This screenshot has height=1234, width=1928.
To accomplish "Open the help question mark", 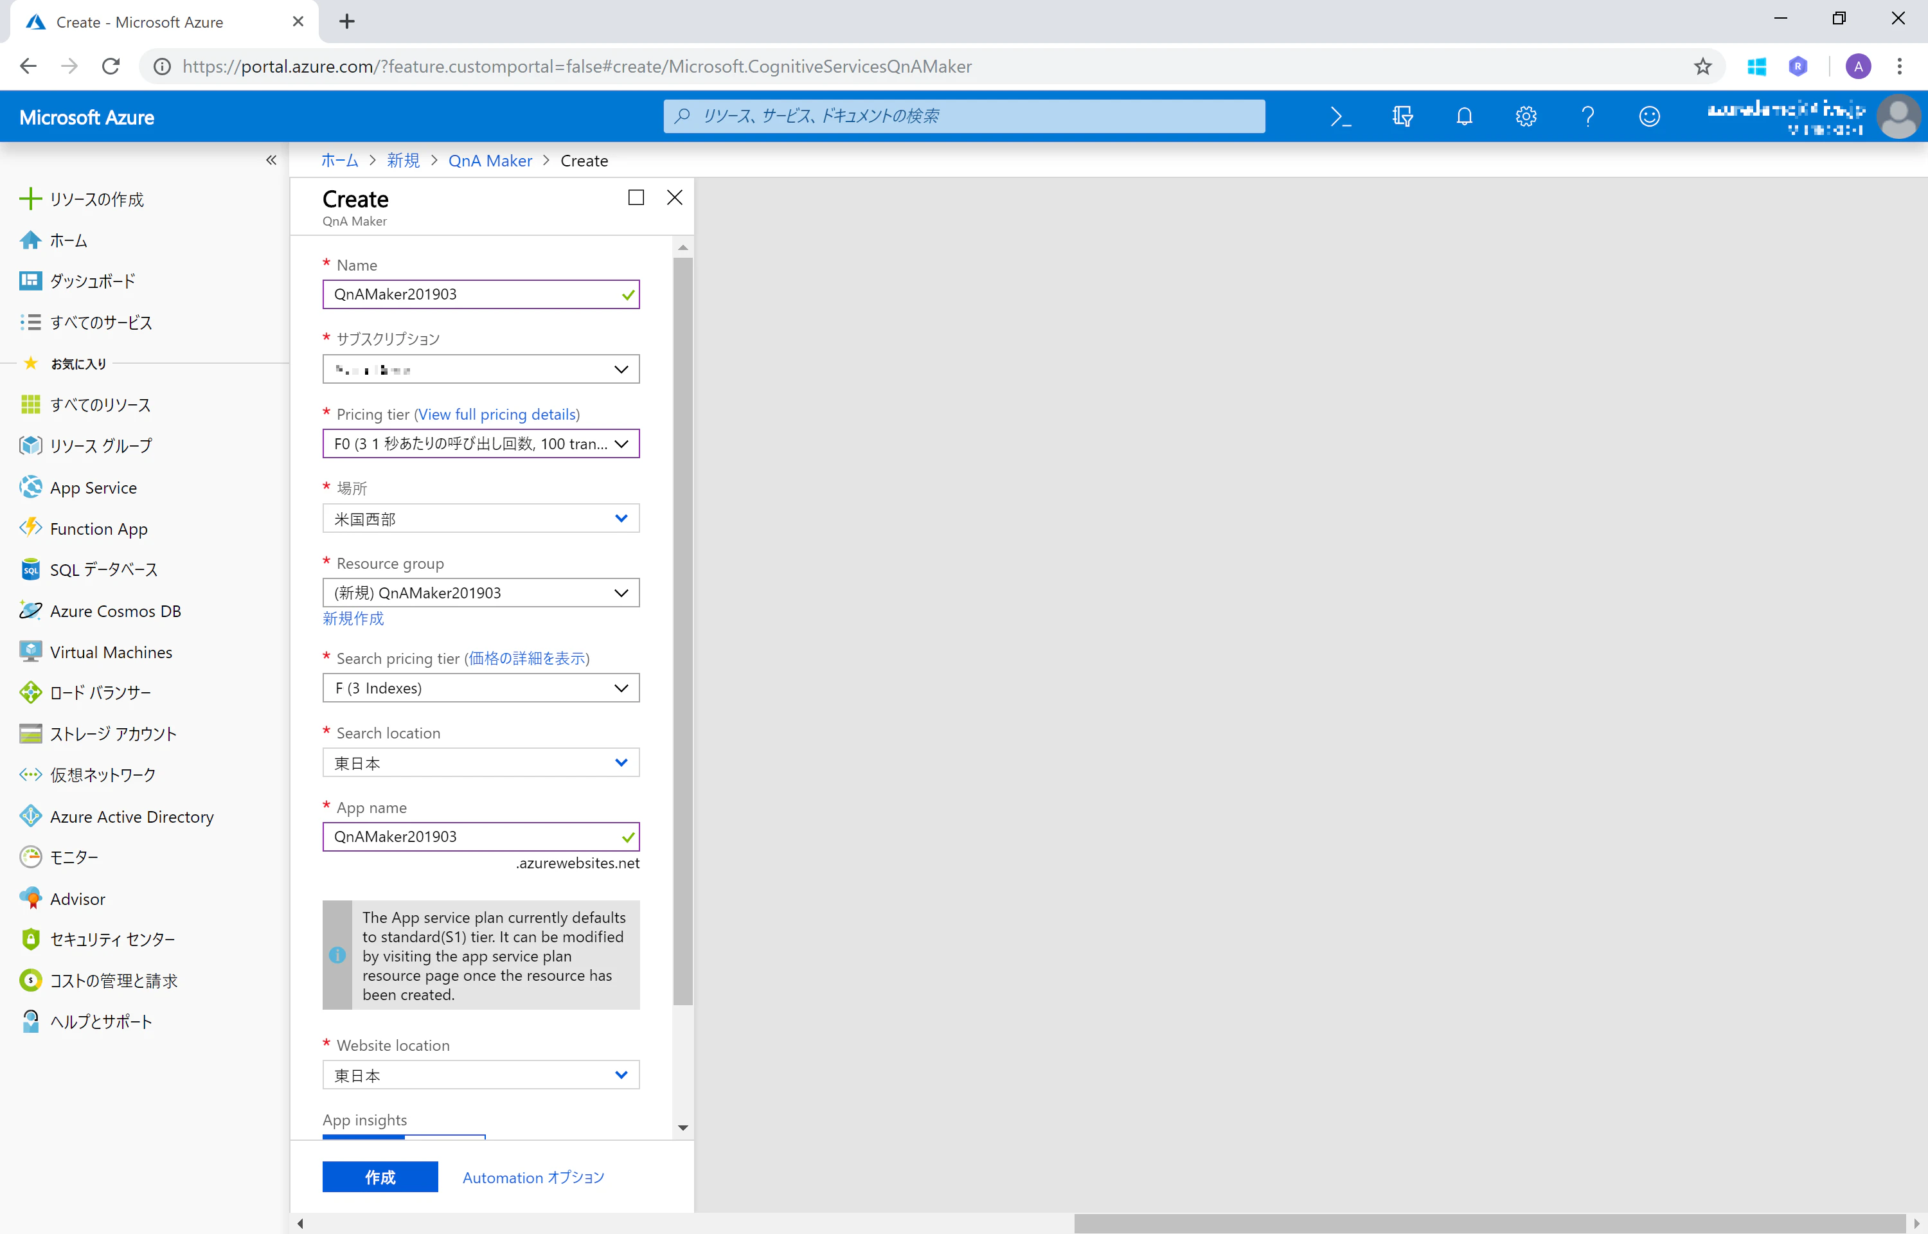I will pyautogui.click(x=1587, y=116).
